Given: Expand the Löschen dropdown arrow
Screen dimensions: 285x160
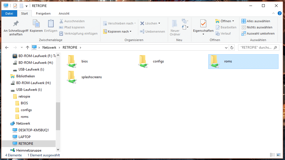Looking at the screenshot, I should pos(159,23).
